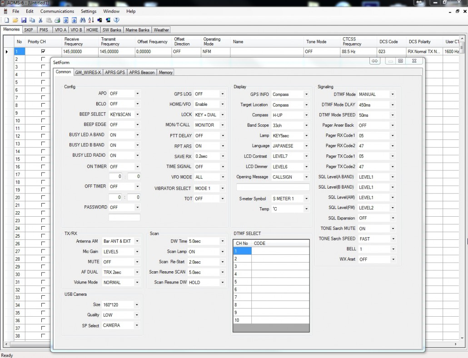Open the Mic Gain dropdown
Screen dimensions: 468x358
137,252
